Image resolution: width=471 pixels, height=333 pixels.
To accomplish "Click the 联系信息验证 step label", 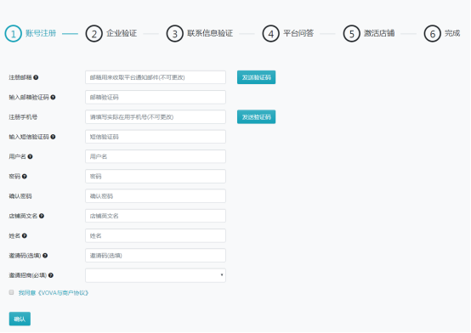I will (x=210, y=33).
